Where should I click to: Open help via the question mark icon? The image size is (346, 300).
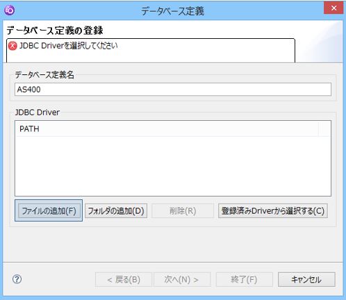tap(17, 279)
